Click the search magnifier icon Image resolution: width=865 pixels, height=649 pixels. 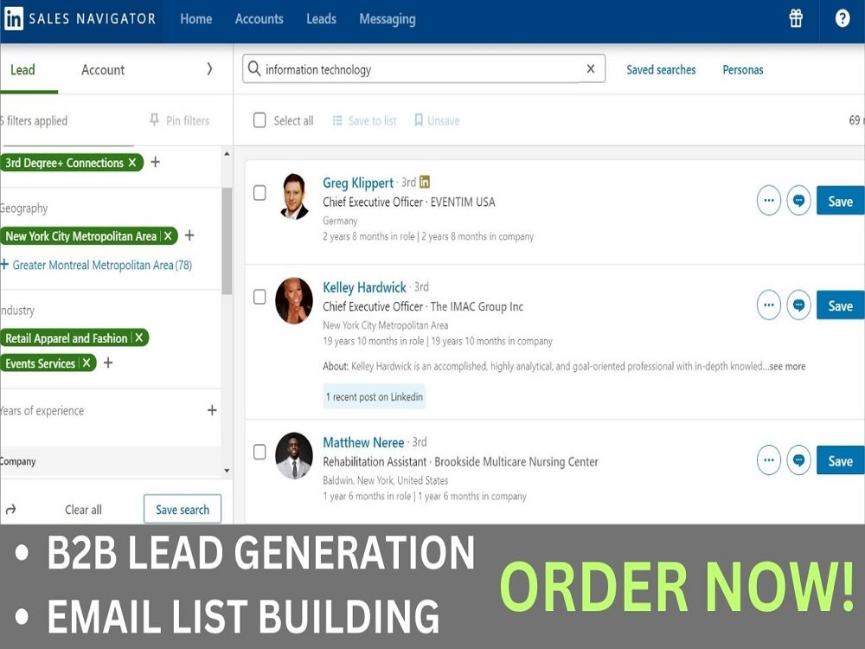[x=254, y=68]
